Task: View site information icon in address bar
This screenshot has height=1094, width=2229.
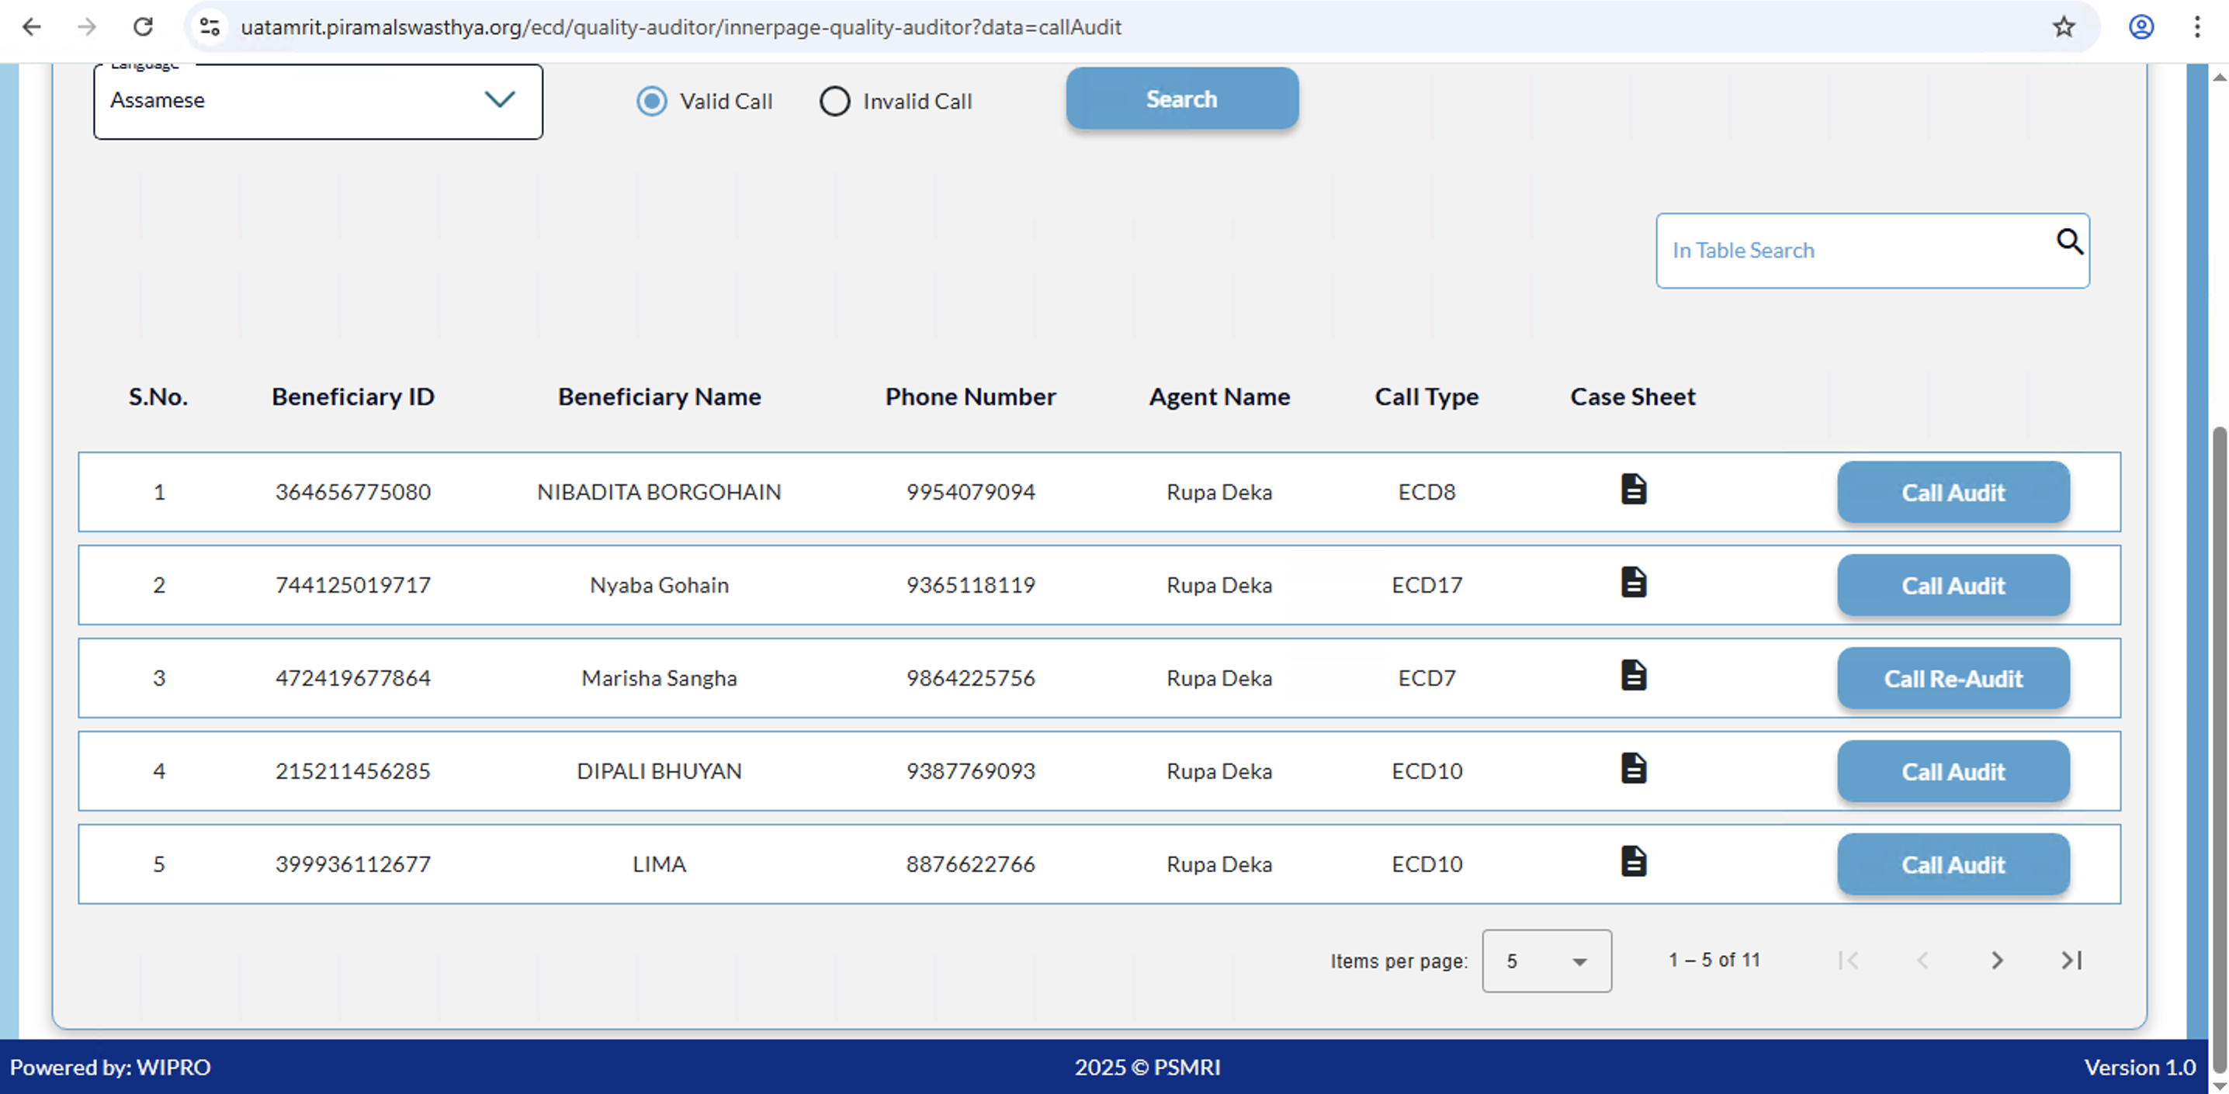Action: [210, 27]
